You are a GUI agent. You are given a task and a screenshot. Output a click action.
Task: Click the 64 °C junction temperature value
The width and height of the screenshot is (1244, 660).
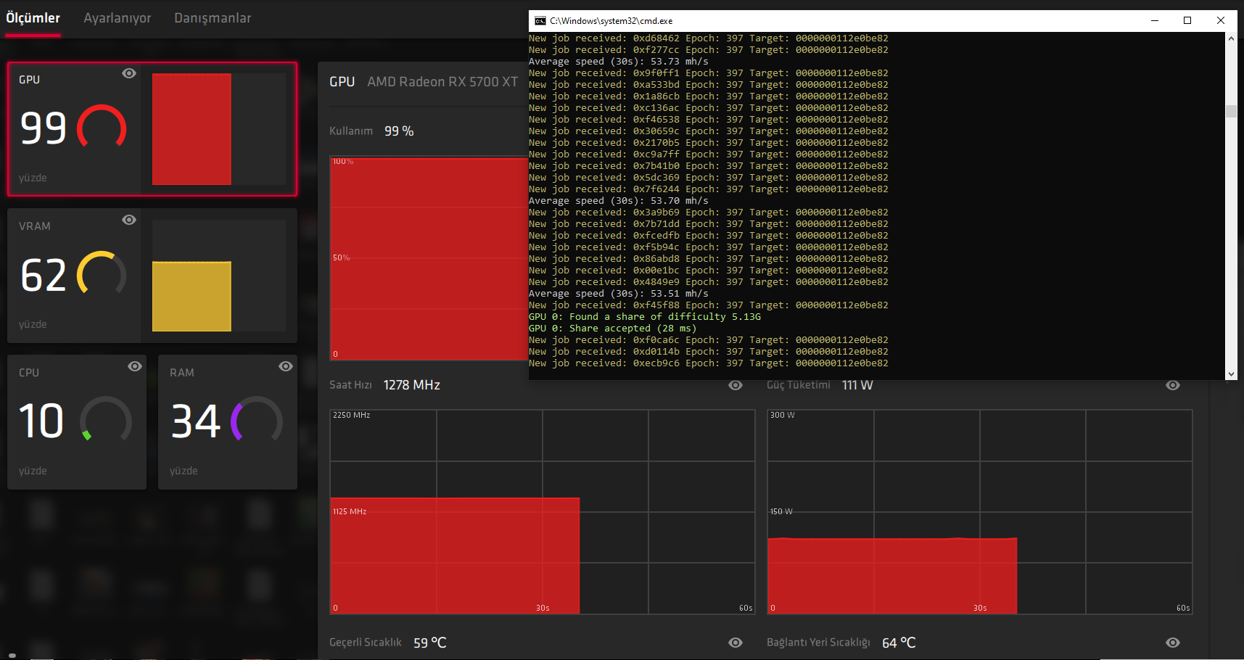click(899, 643)
